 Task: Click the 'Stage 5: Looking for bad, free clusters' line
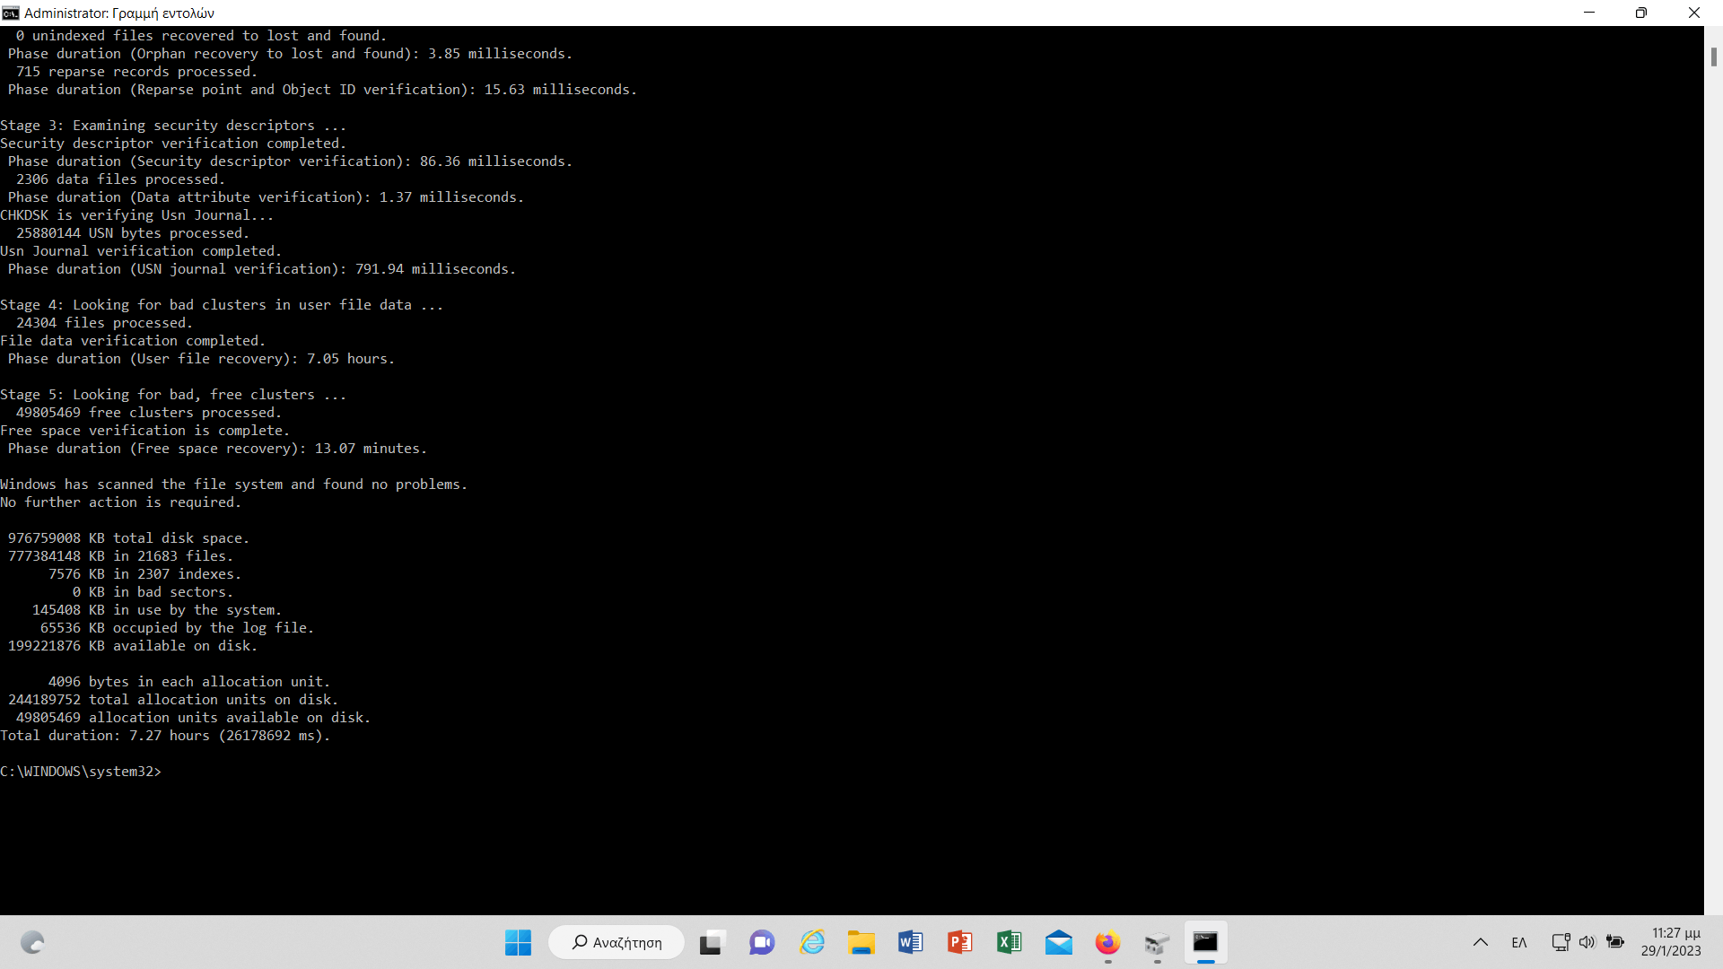click(173, 395)
